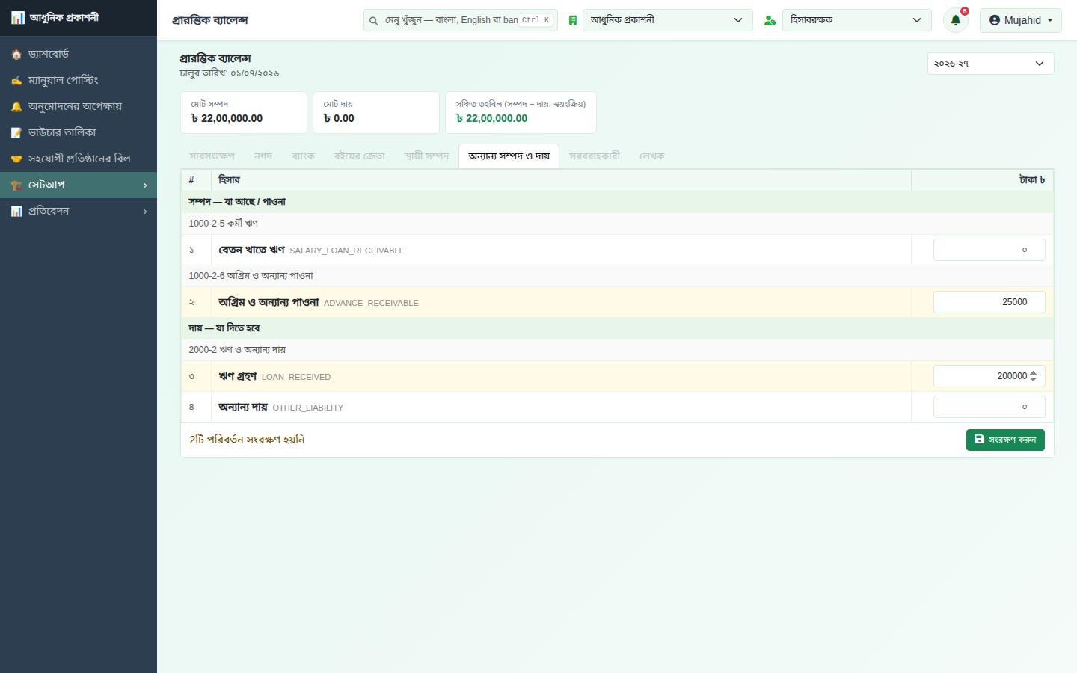This screenshot has width=1077, height=673.
Task: Click the ম্যানুয়াল পোস্টিং writing-hand icon
Action: click(16, 81)
